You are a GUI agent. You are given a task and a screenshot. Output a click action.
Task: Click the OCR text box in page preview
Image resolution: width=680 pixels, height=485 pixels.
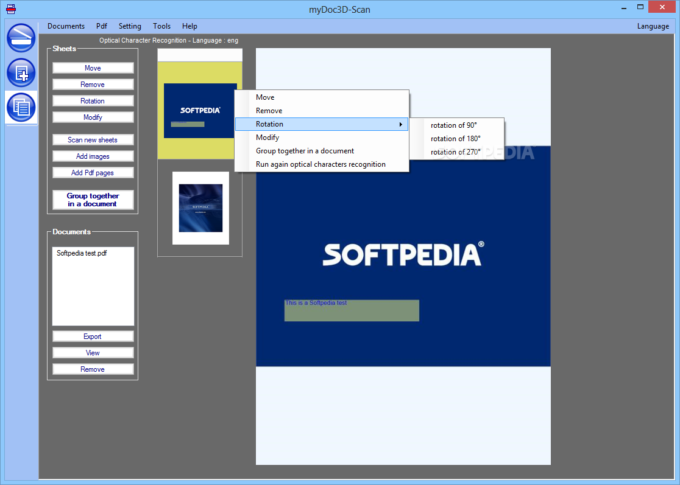pyautogui.click(x=352, y=310)
